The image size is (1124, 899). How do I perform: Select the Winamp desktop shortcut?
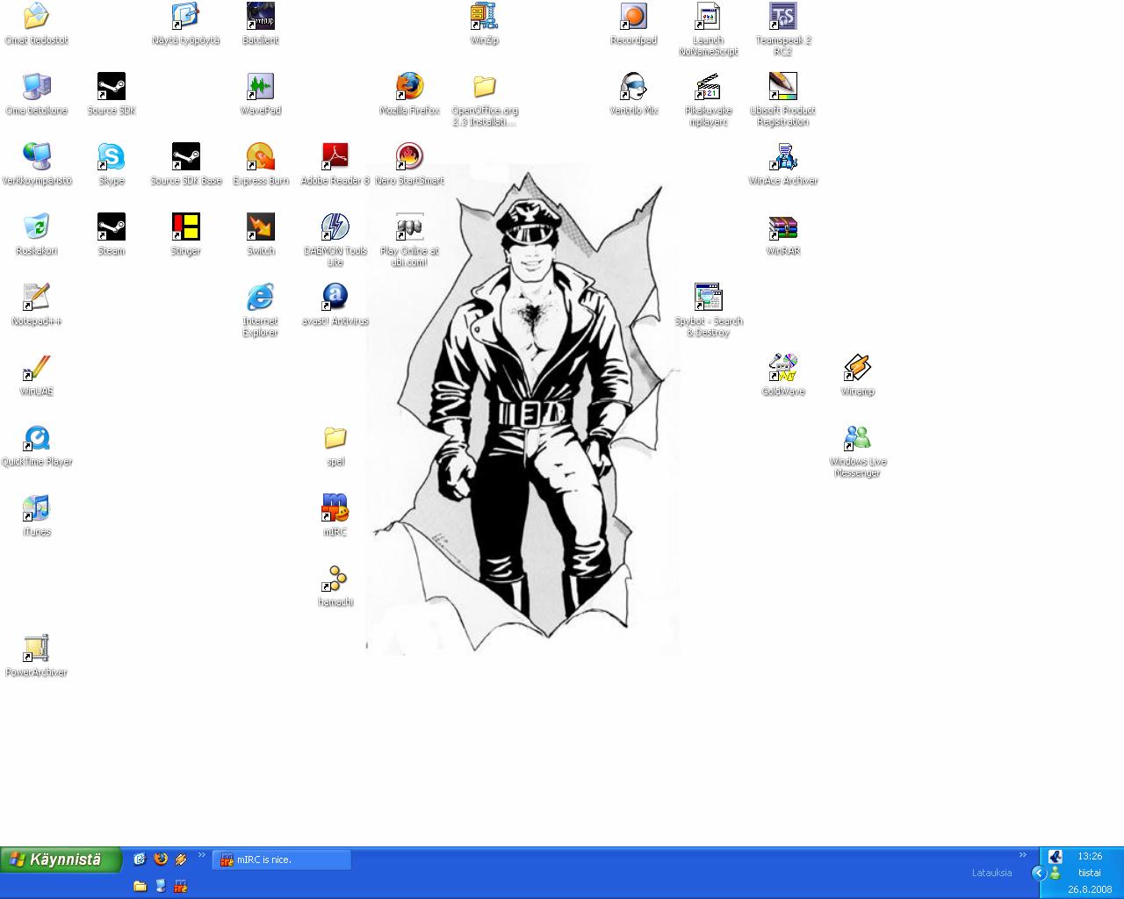pos(857,374)
